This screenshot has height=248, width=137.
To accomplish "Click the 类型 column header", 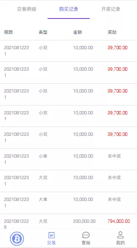I will (43, 32).
